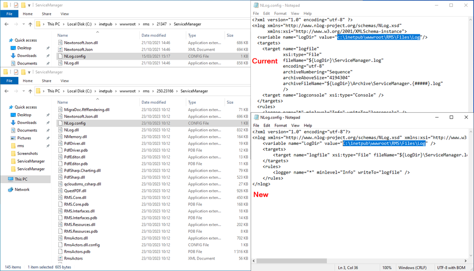
Task: Select qcloudsms_csharp.dll file
Action: point(153,184)
